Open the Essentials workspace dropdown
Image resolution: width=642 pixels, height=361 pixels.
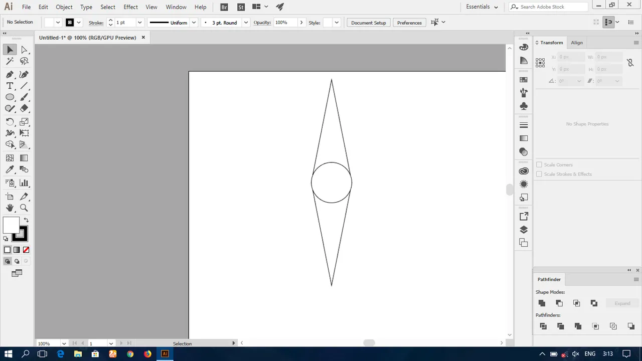tap(482, 7)
